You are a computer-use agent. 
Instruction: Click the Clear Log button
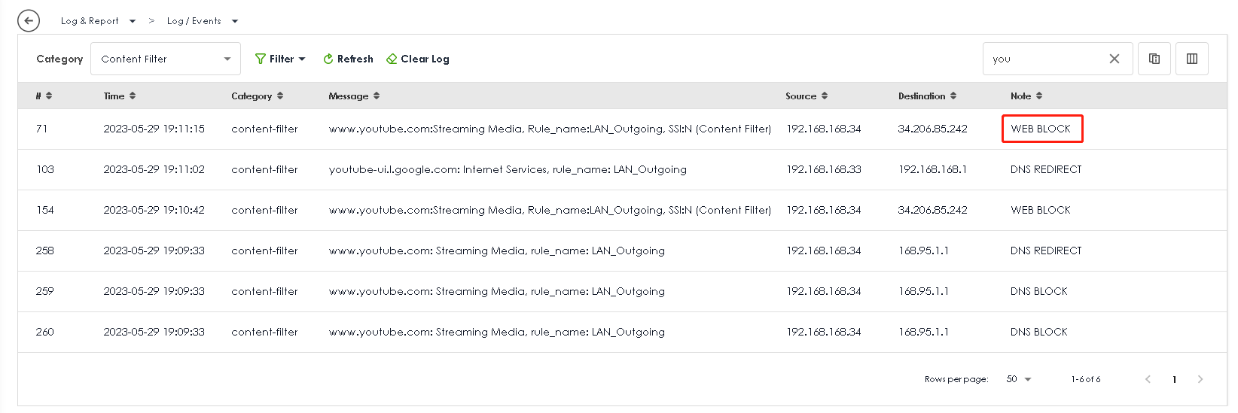click(418, 59)
